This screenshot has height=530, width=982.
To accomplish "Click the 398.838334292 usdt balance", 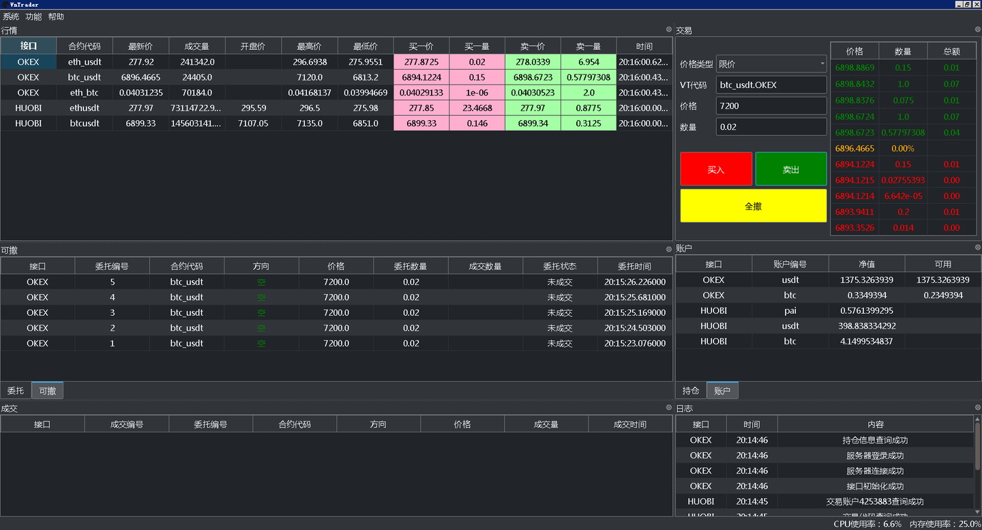I will (867, 326).
